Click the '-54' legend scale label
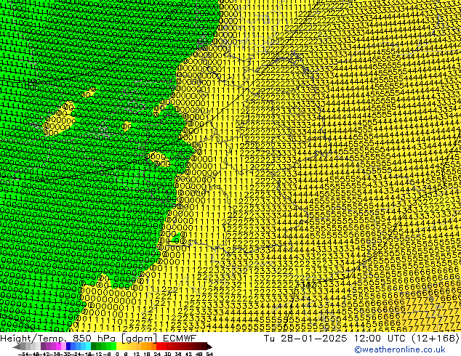Screen dimensions: 461x356 pyautogui.click(x=23, y=354)
